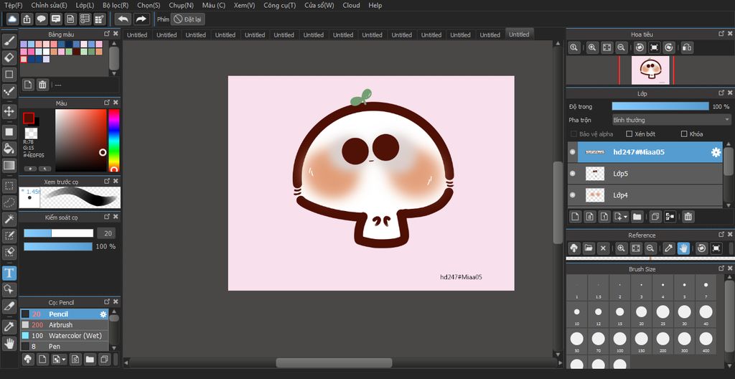Screen dimensions: 735x379
Task: Select the Airbrush brush
Action: [x=64, y=324]
